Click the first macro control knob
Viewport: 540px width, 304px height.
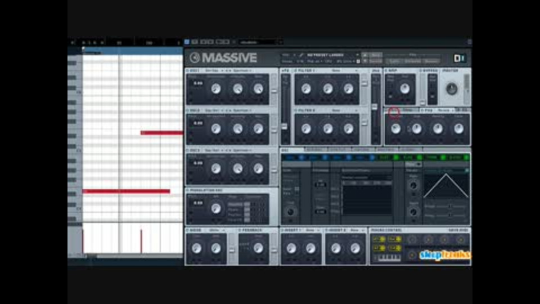(412, 239)
